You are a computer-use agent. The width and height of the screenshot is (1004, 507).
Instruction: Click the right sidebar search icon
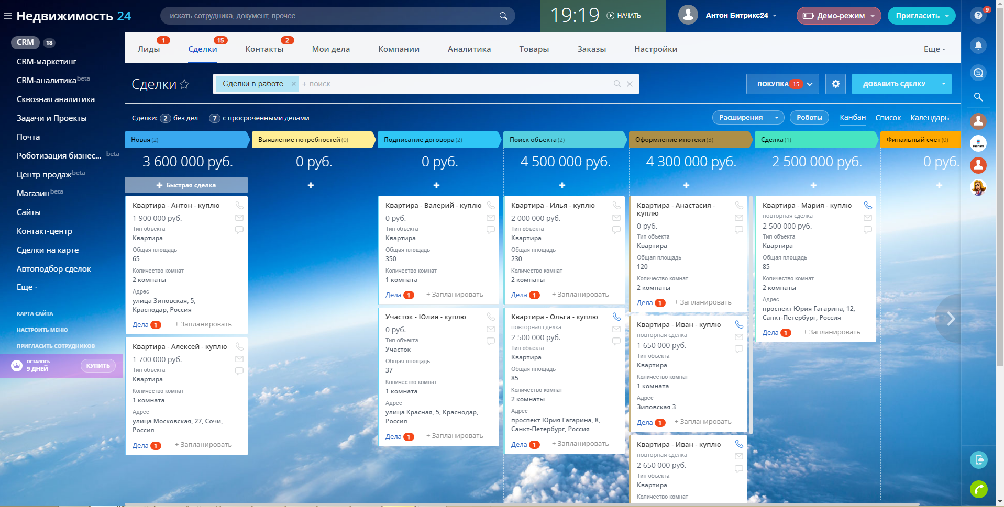978,97
